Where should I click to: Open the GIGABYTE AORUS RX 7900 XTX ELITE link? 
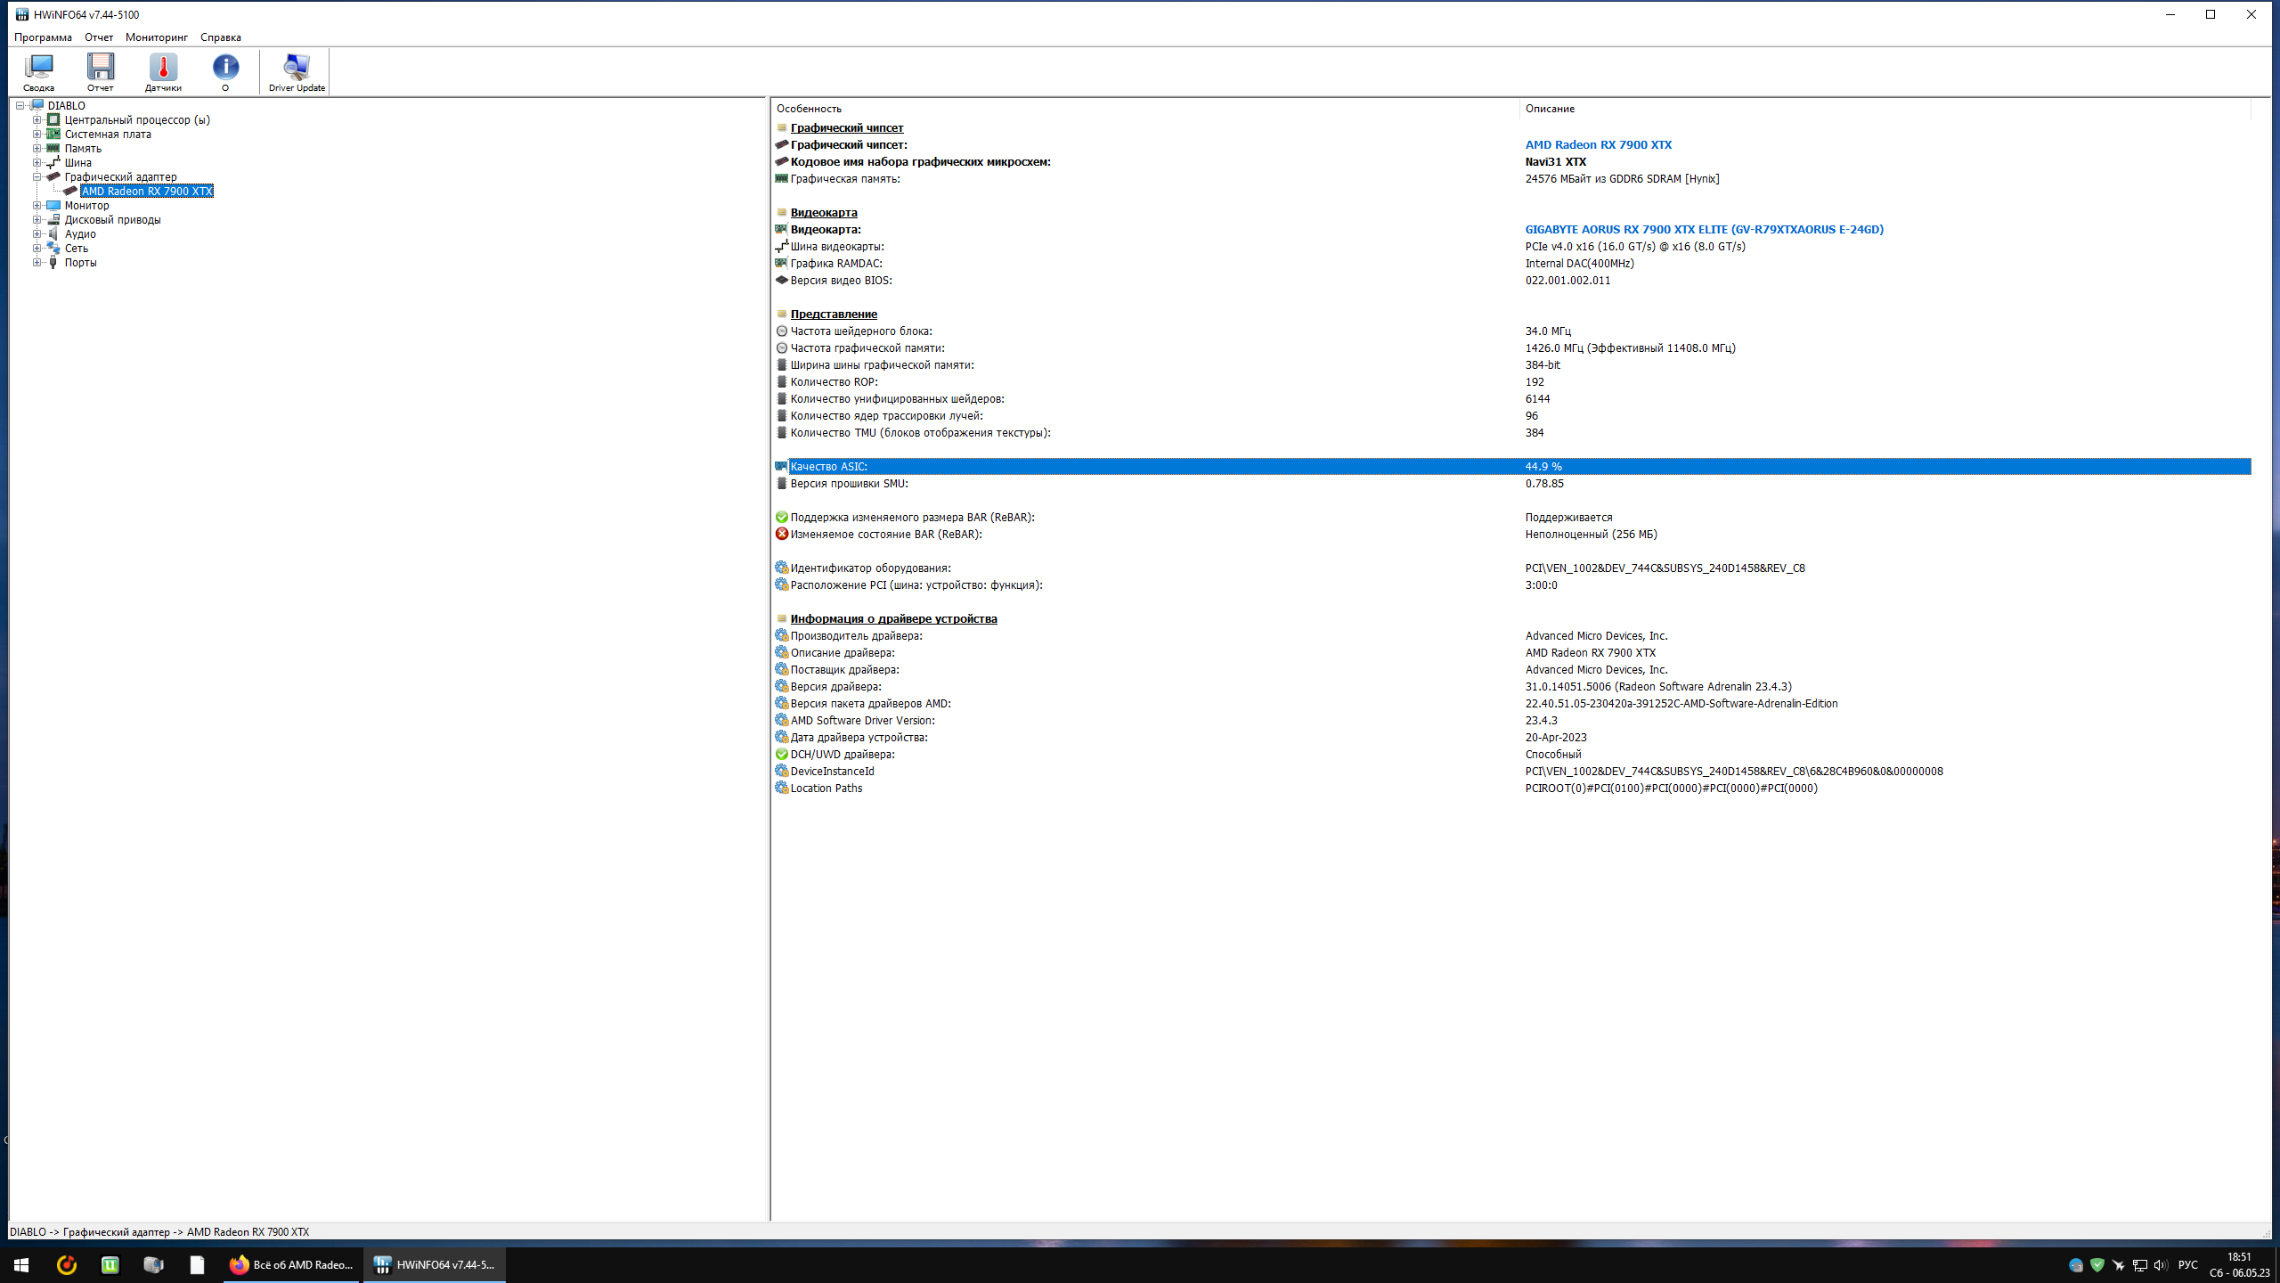(1703, 229)
